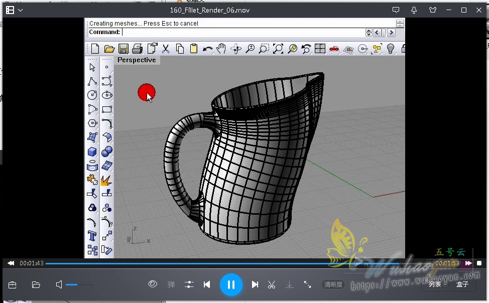The width and height of the screenshot is (489, 303).
Task: Select the Circle tool in left toolbar
Action: pyautogui.click(x=92, y=95)
